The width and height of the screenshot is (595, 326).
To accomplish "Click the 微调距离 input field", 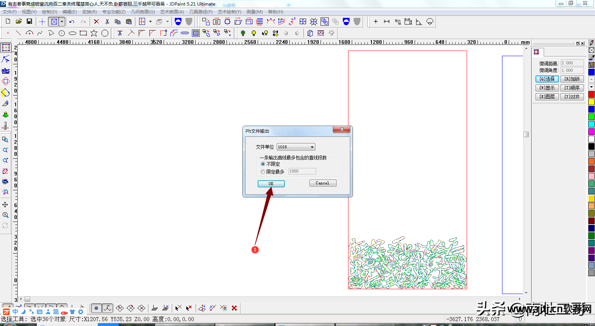I will 572,63.
